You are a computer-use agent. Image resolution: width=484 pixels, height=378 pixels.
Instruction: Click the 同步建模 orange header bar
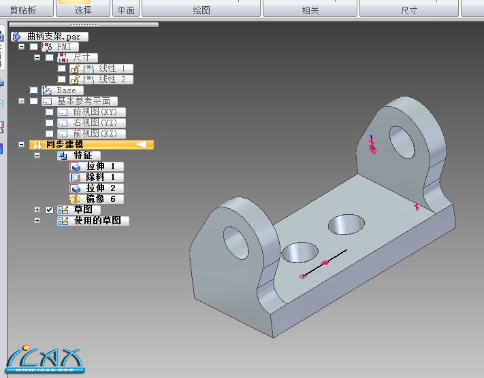click(91, 145)
